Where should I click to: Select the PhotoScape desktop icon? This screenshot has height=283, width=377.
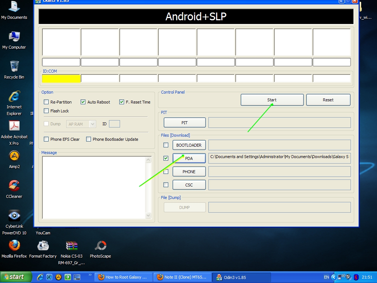point(100,249)
